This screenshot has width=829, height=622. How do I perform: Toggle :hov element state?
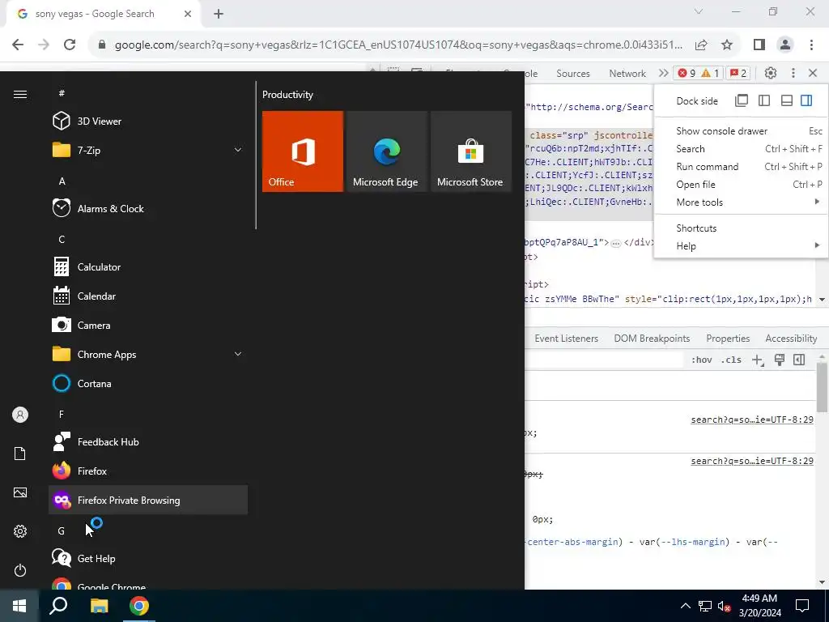[702, 360]
